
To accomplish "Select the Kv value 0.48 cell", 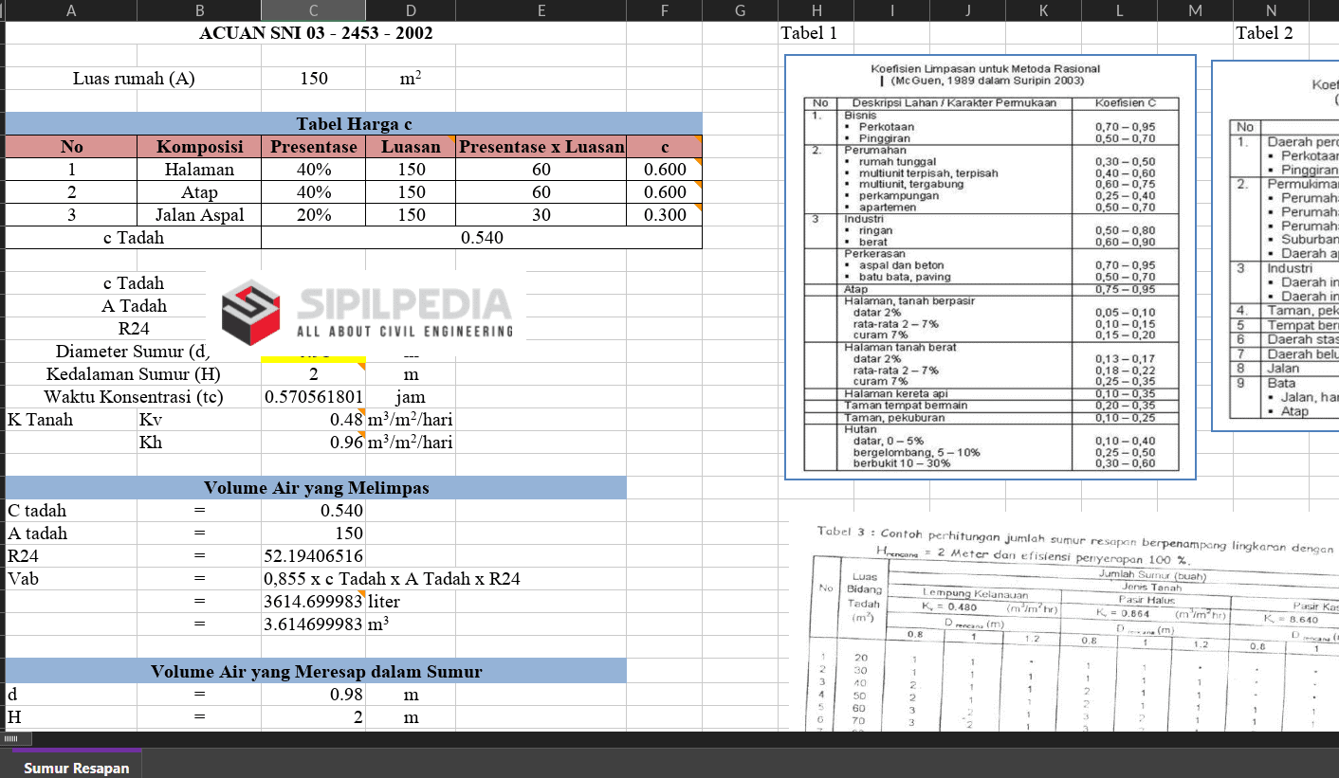I will 313,420.
